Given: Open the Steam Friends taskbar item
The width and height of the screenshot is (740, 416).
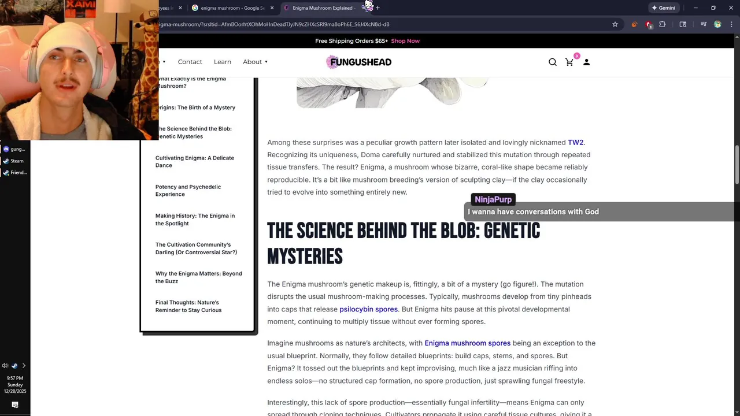Looking at the screenshot, I should tap(15, 173).
